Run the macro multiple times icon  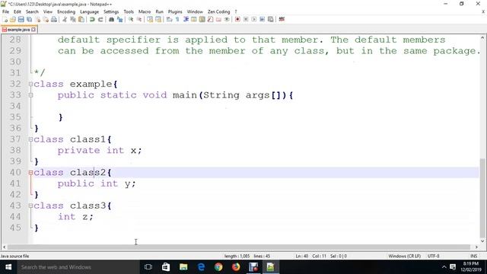(262, 19)
